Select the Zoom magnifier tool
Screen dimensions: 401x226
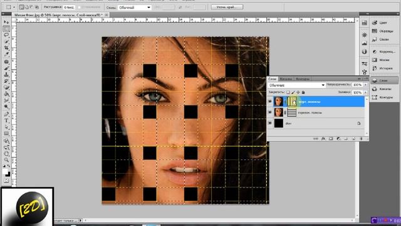6,160
